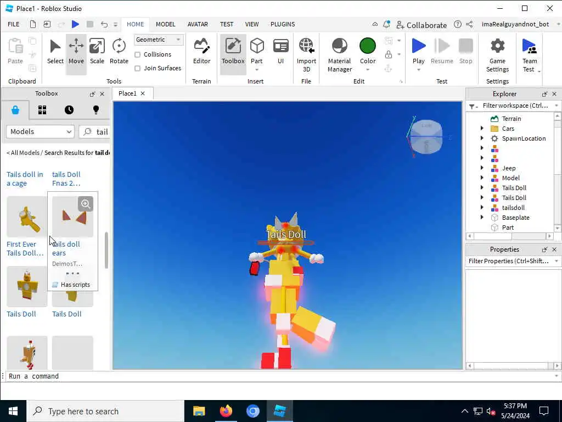Switch to the MODEL ribbon tab
562x422 pixels.
[x=165, y=24]
